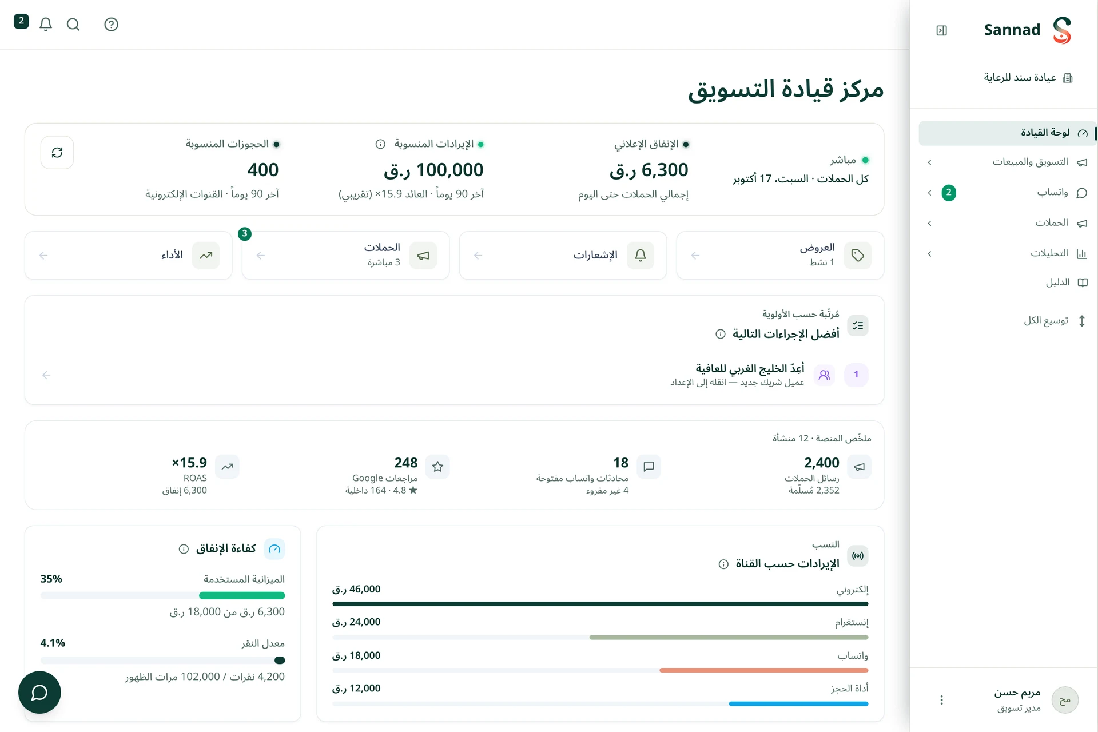This screenshot has height=732, width=1098.
Task: Click the ×15.9 ROAS stat
Action: 200,475
